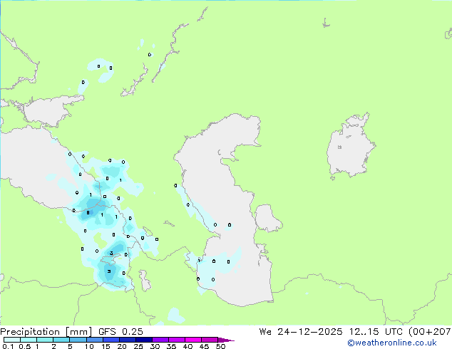Click the '40' legend scale label
Viewport: 452px width, 349px height.
click(x=188, y=346)
